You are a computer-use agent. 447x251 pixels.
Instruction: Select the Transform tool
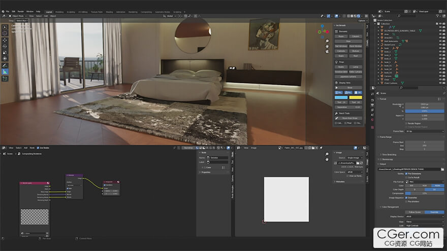(5, 59)
